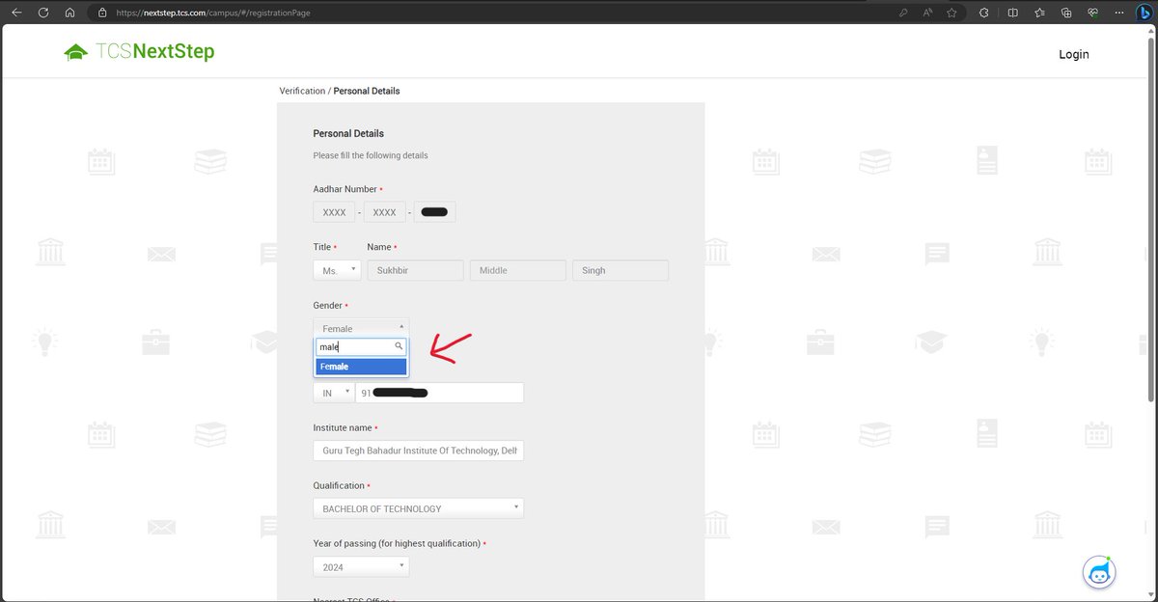
Task: Select the highlighted Female option
Action: 361,367
